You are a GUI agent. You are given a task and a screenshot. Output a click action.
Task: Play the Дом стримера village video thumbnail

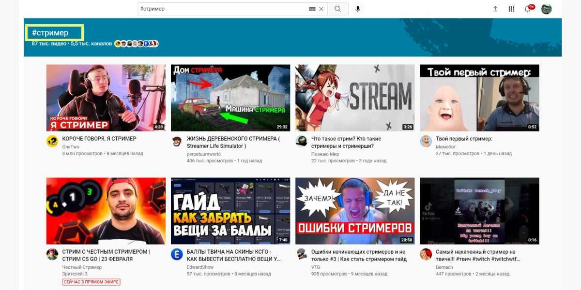[230, 98]
